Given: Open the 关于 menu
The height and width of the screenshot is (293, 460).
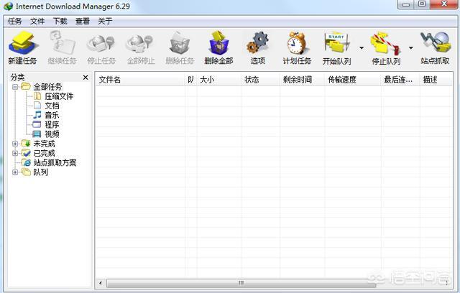Looking at the screenshot, I should (105, 21).
